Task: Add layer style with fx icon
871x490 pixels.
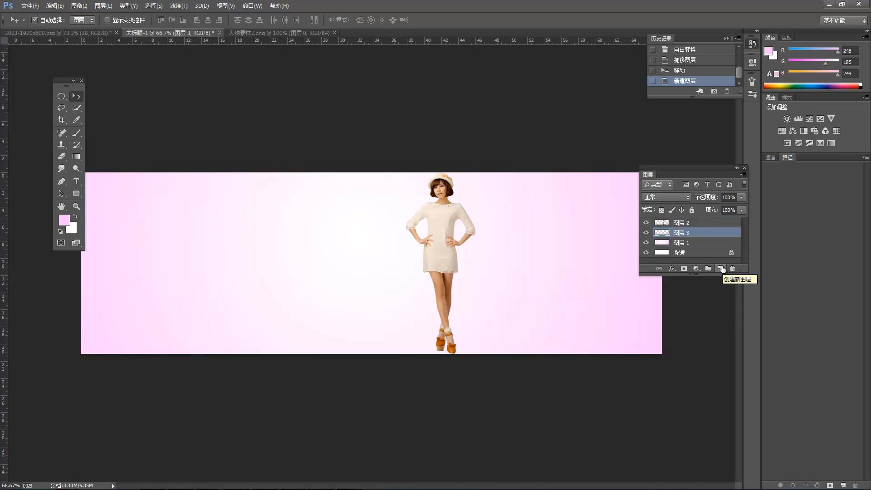Action: [672, 269]
